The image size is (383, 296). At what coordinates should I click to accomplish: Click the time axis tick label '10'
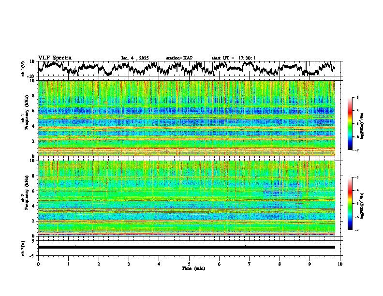340,264
